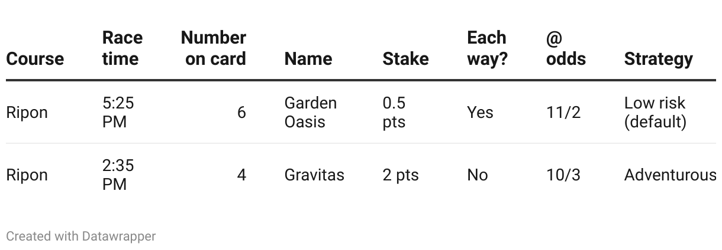Select the Strategy column header
The width and height of the screenshot is (722, 250).
point(658,59)
